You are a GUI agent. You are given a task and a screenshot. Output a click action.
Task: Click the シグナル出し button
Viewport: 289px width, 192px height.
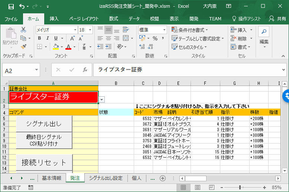[44, 124]
